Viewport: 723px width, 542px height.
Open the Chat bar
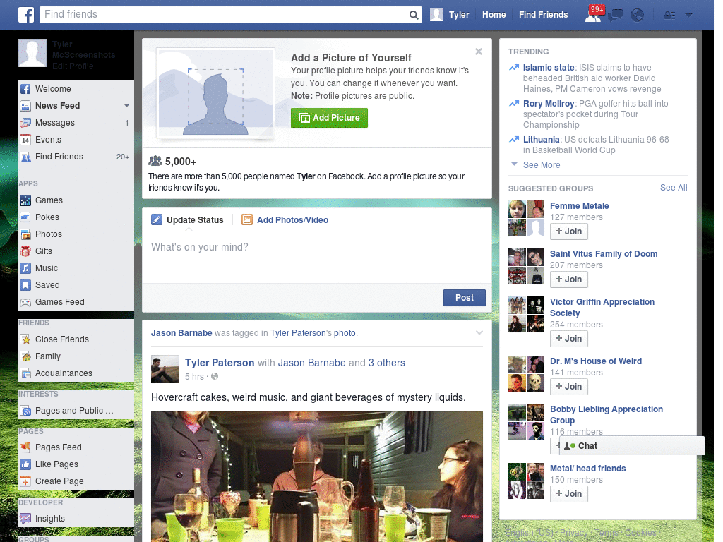click(632, 446)
